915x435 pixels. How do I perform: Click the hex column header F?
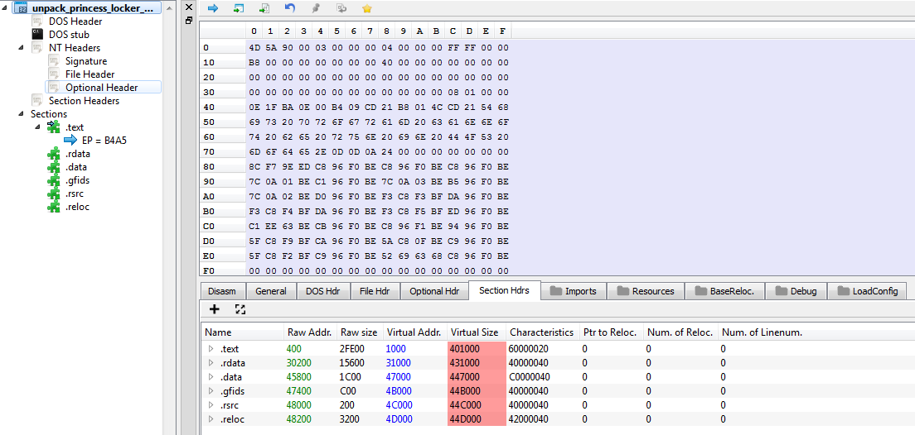(x=502, y=31)
